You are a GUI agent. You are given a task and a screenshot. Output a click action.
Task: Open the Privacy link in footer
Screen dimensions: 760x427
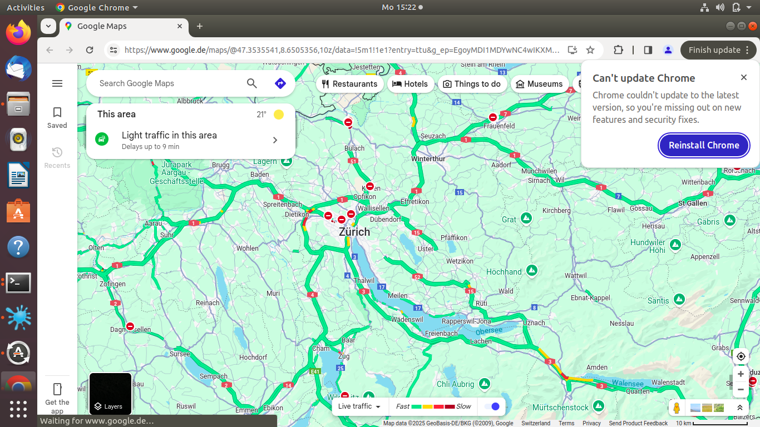coord(591,423)
